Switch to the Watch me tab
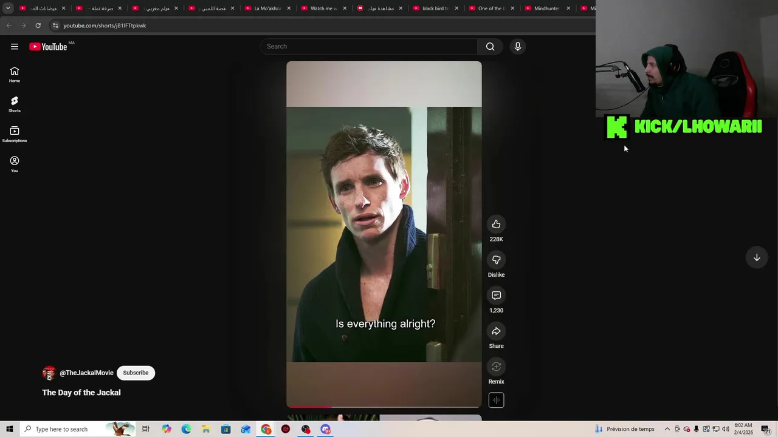The image size is (778, 437). pos(323,8)
